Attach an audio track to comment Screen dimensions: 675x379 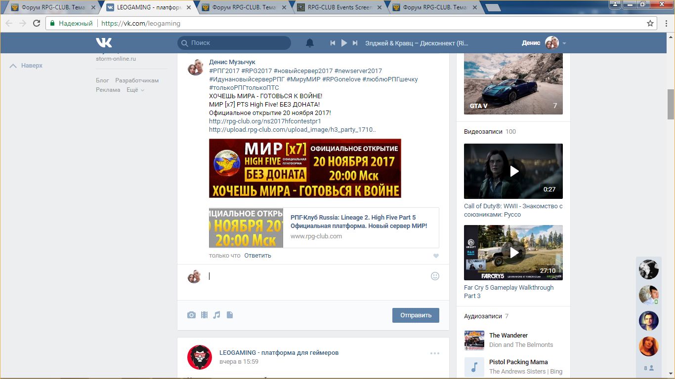pyautogui.click(x=216, y=315)
